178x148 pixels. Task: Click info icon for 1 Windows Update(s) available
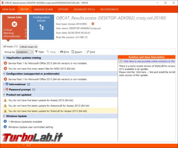pyautogui.click(x=5, y=121)
